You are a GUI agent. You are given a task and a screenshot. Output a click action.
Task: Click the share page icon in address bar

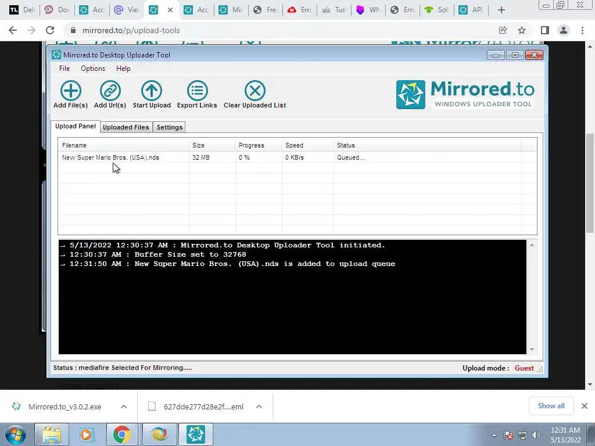click(x=503, y=30)
